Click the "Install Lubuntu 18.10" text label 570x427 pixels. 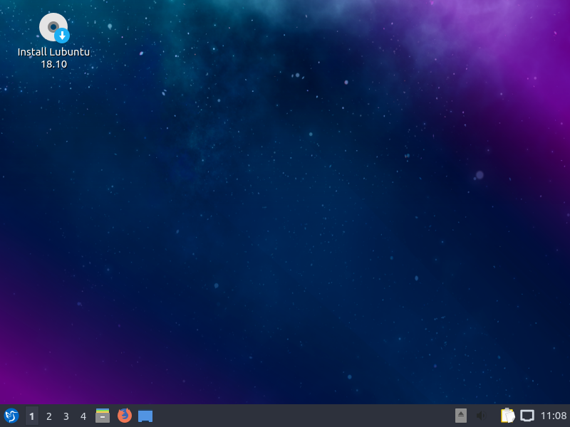pos(53,58)
